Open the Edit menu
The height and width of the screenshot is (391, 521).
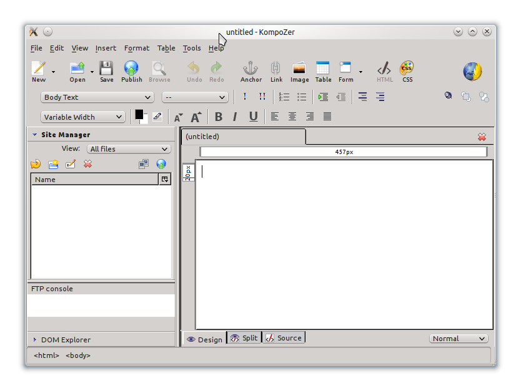(57, 48)
